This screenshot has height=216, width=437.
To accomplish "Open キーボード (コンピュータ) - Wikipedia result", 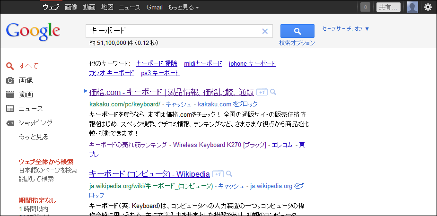I will click(149, 174).
